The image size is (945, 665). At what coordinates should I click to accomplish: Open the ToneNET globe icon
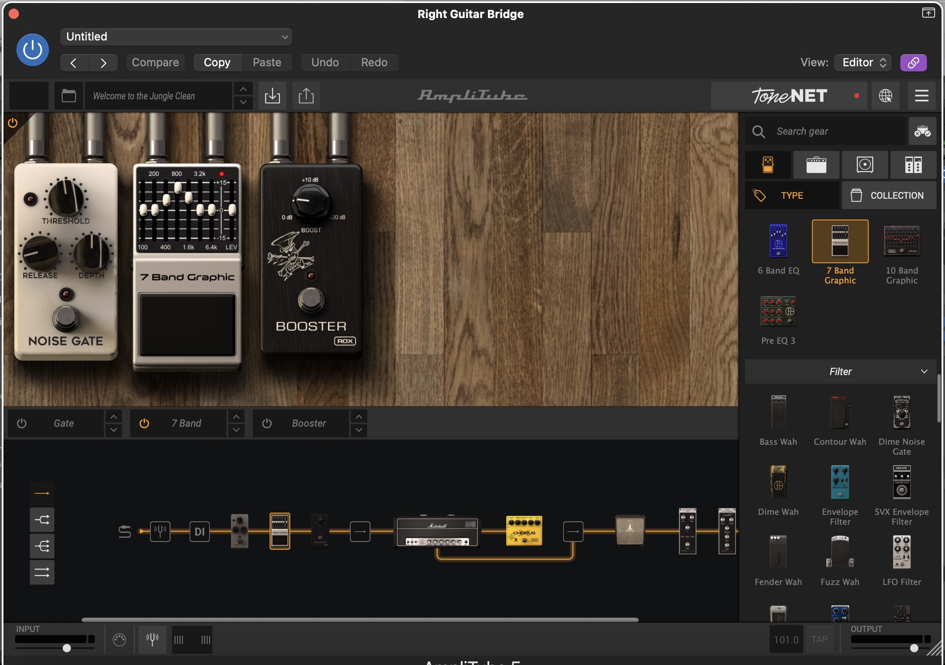coord(885,95)
